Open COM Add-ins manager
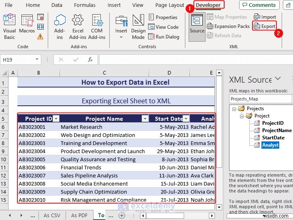This screenshot has width=293, height=220. pos(97,26)
